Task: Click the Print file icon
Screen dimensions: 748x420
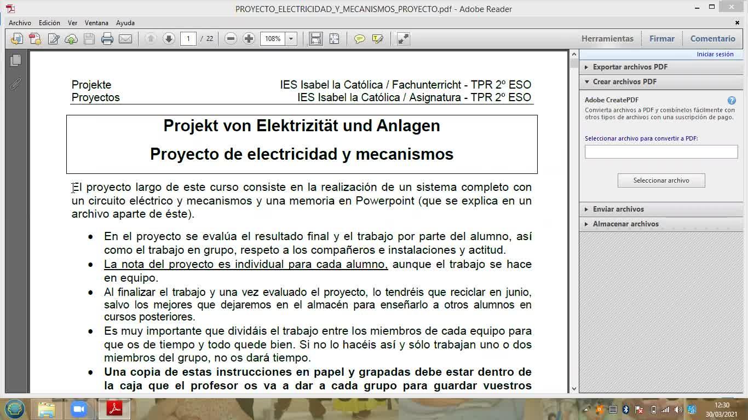Action: pos(107,39)
